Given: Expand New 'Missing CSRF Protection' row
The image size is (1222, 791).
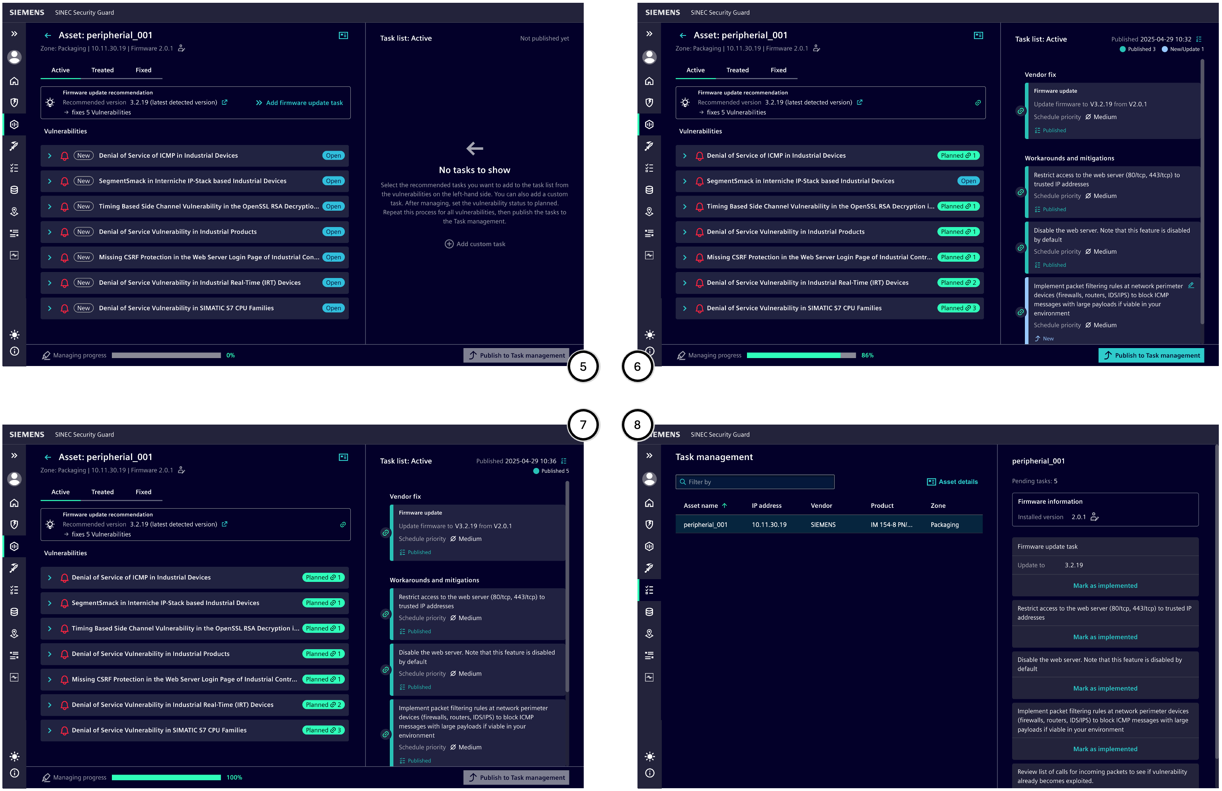Looking at the screenshot, I should (x=49, y=257).
